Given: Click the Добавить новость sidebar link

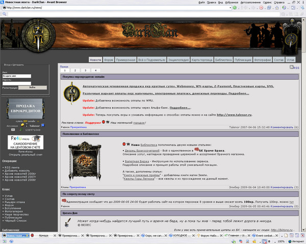Looking at the screenshot, I should tap(17, 171).
